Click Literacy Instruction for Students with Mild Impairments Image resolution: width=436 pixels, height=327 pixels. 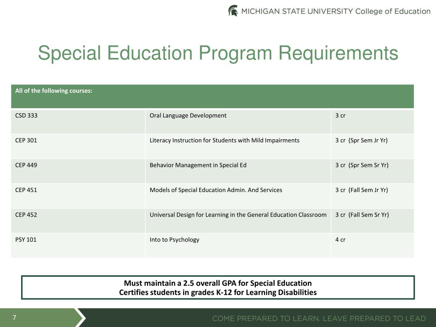tap(224, 140)
